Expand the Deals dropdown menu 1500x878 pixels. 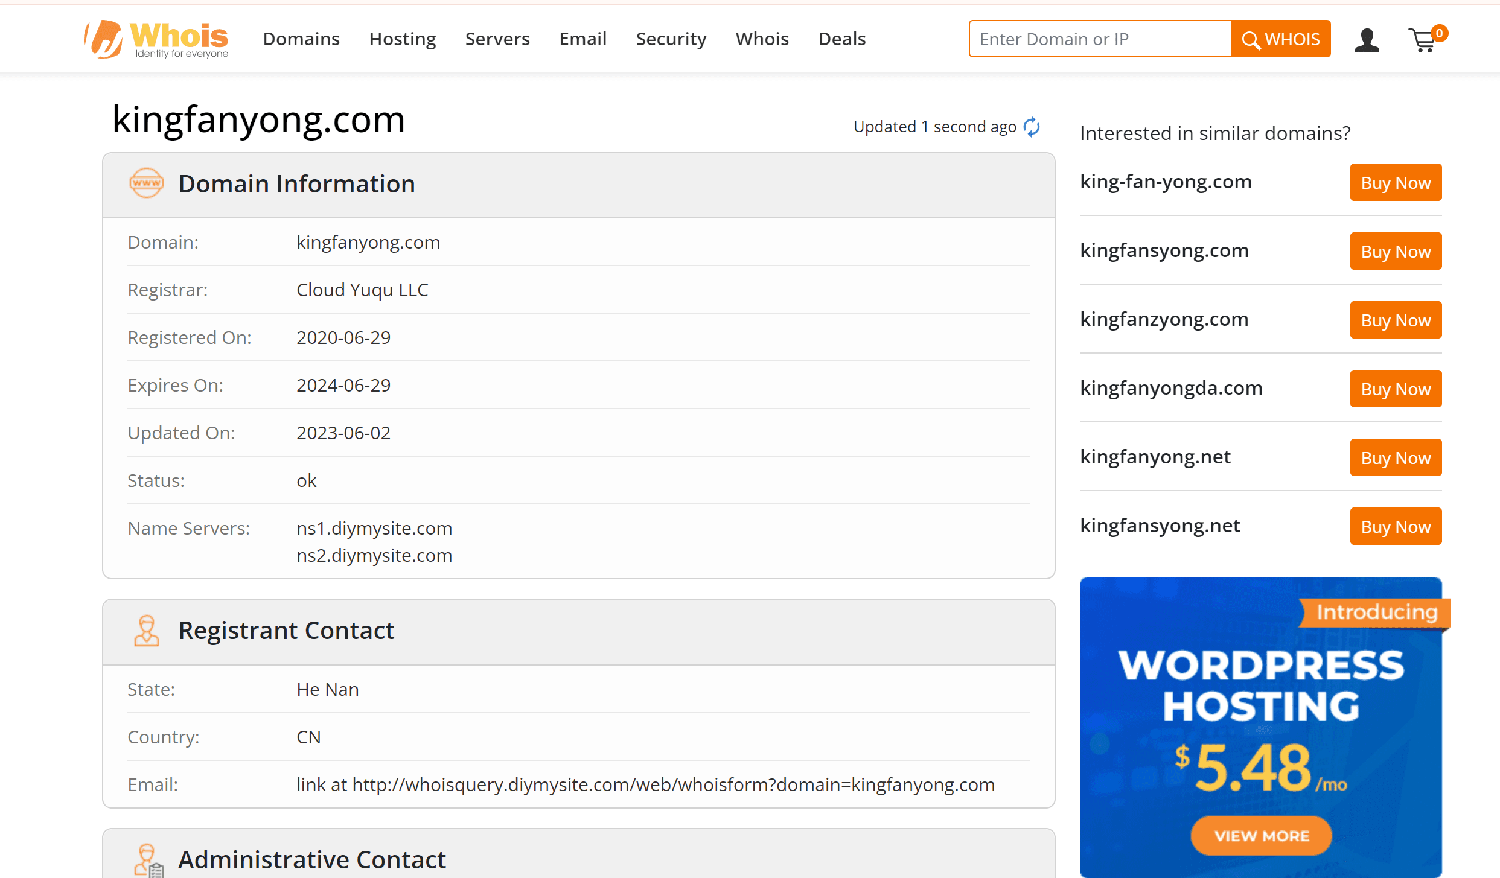pos(841,39)
